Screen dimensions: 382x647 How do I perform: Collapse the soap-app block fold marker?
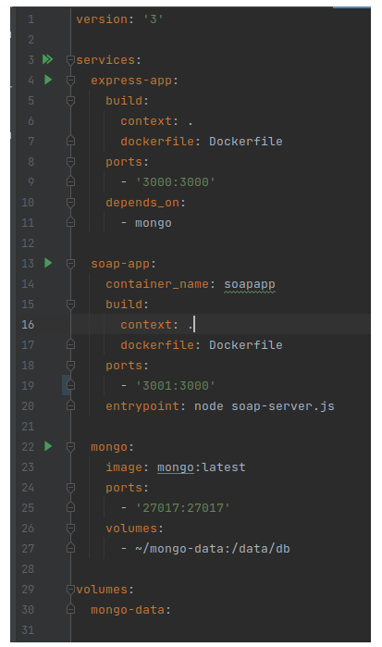[70, 264]
